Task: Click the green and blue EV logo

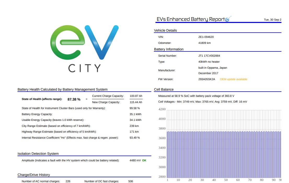Action: pos(84,42)
